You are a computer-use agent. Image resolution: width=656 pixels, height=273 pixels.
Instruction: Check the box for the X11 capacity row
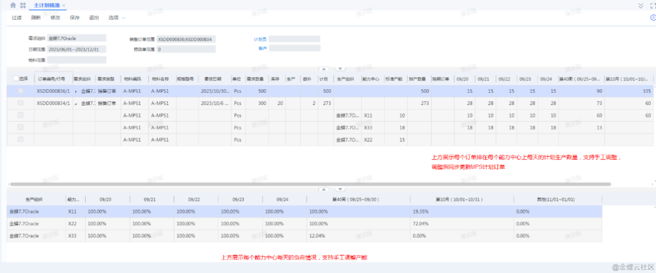pyautogui.click(x=20, y=115)
